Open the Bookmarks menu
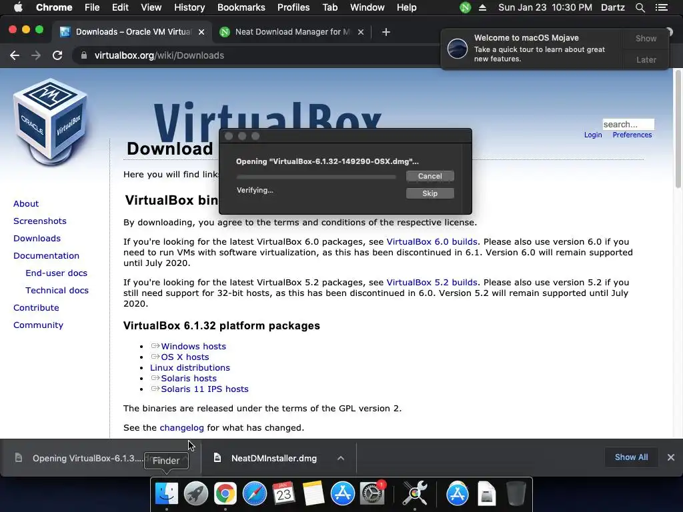The width and height of the screenshot is (683, 512). (241, 7)
